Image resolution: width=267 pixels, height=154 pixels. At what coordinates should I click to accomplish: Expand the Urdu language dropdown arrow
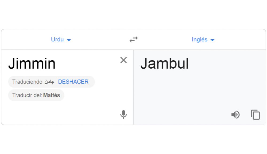pos(69,40)
